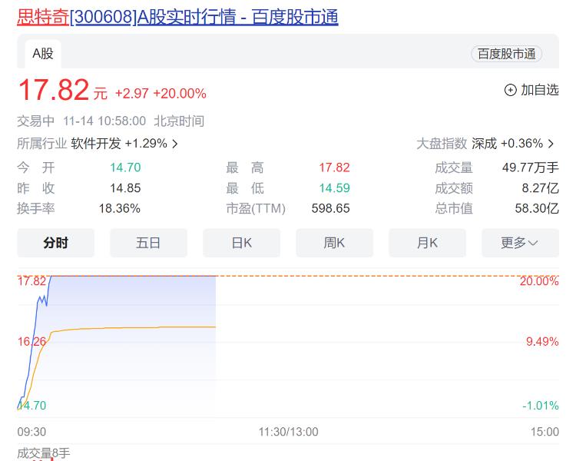The height and width of the screenshot is (461, 576).
Task: Click the 百度股市通 badge button
Action: tap(506, 54)
